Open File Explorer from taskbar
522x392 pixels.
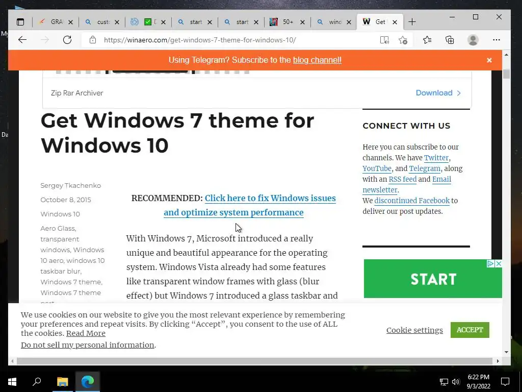coord(62,382)
